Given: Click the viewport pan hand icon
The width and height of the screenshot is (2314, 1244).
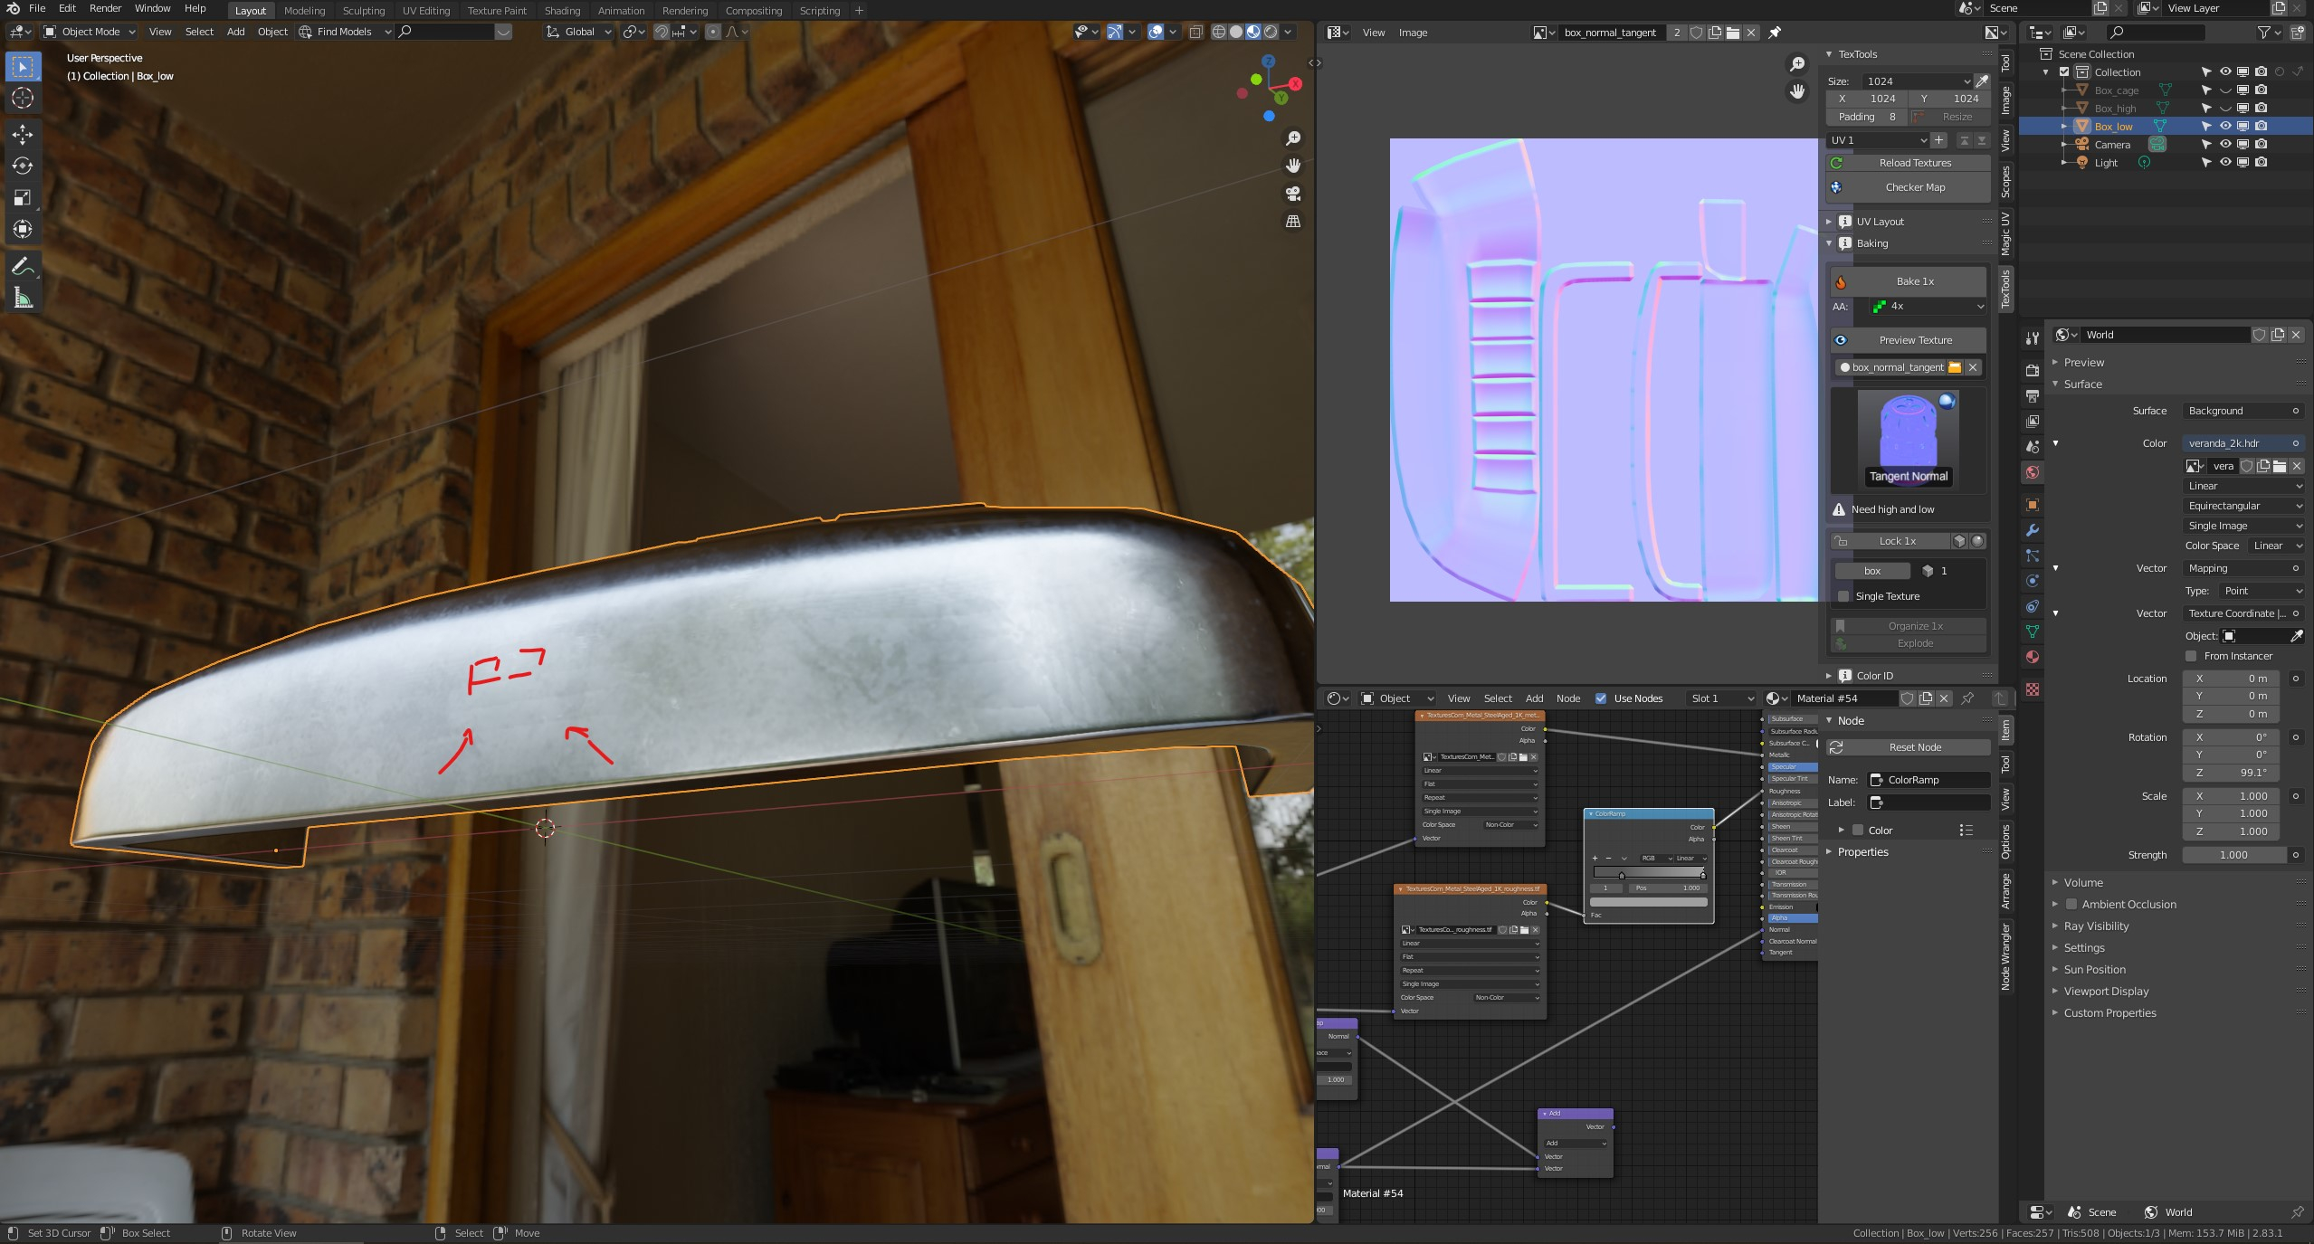Looking at the screenshot, I should tap(1293, 166).
